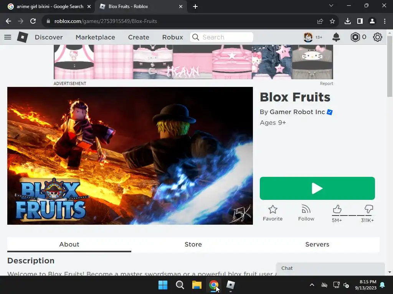This screenshot has width=393, height=294.
Task: Select the Blox Fruits - Roblox tab
Action: (141, 7)
